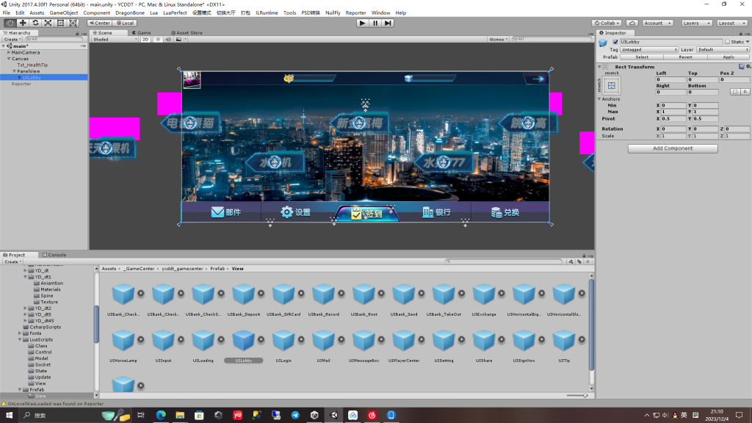This screenshot has height=423, width=752.
Task: Click the prefab Apply button
Action: 728,57
